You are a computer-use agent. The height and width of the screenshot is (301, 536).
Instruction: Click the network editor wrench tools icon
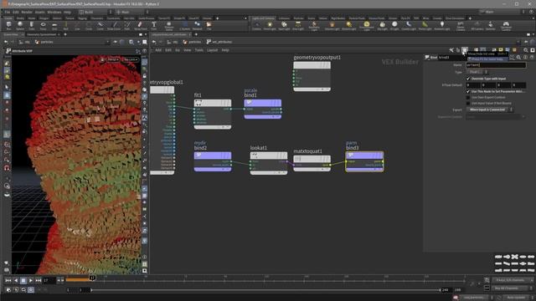451,50
